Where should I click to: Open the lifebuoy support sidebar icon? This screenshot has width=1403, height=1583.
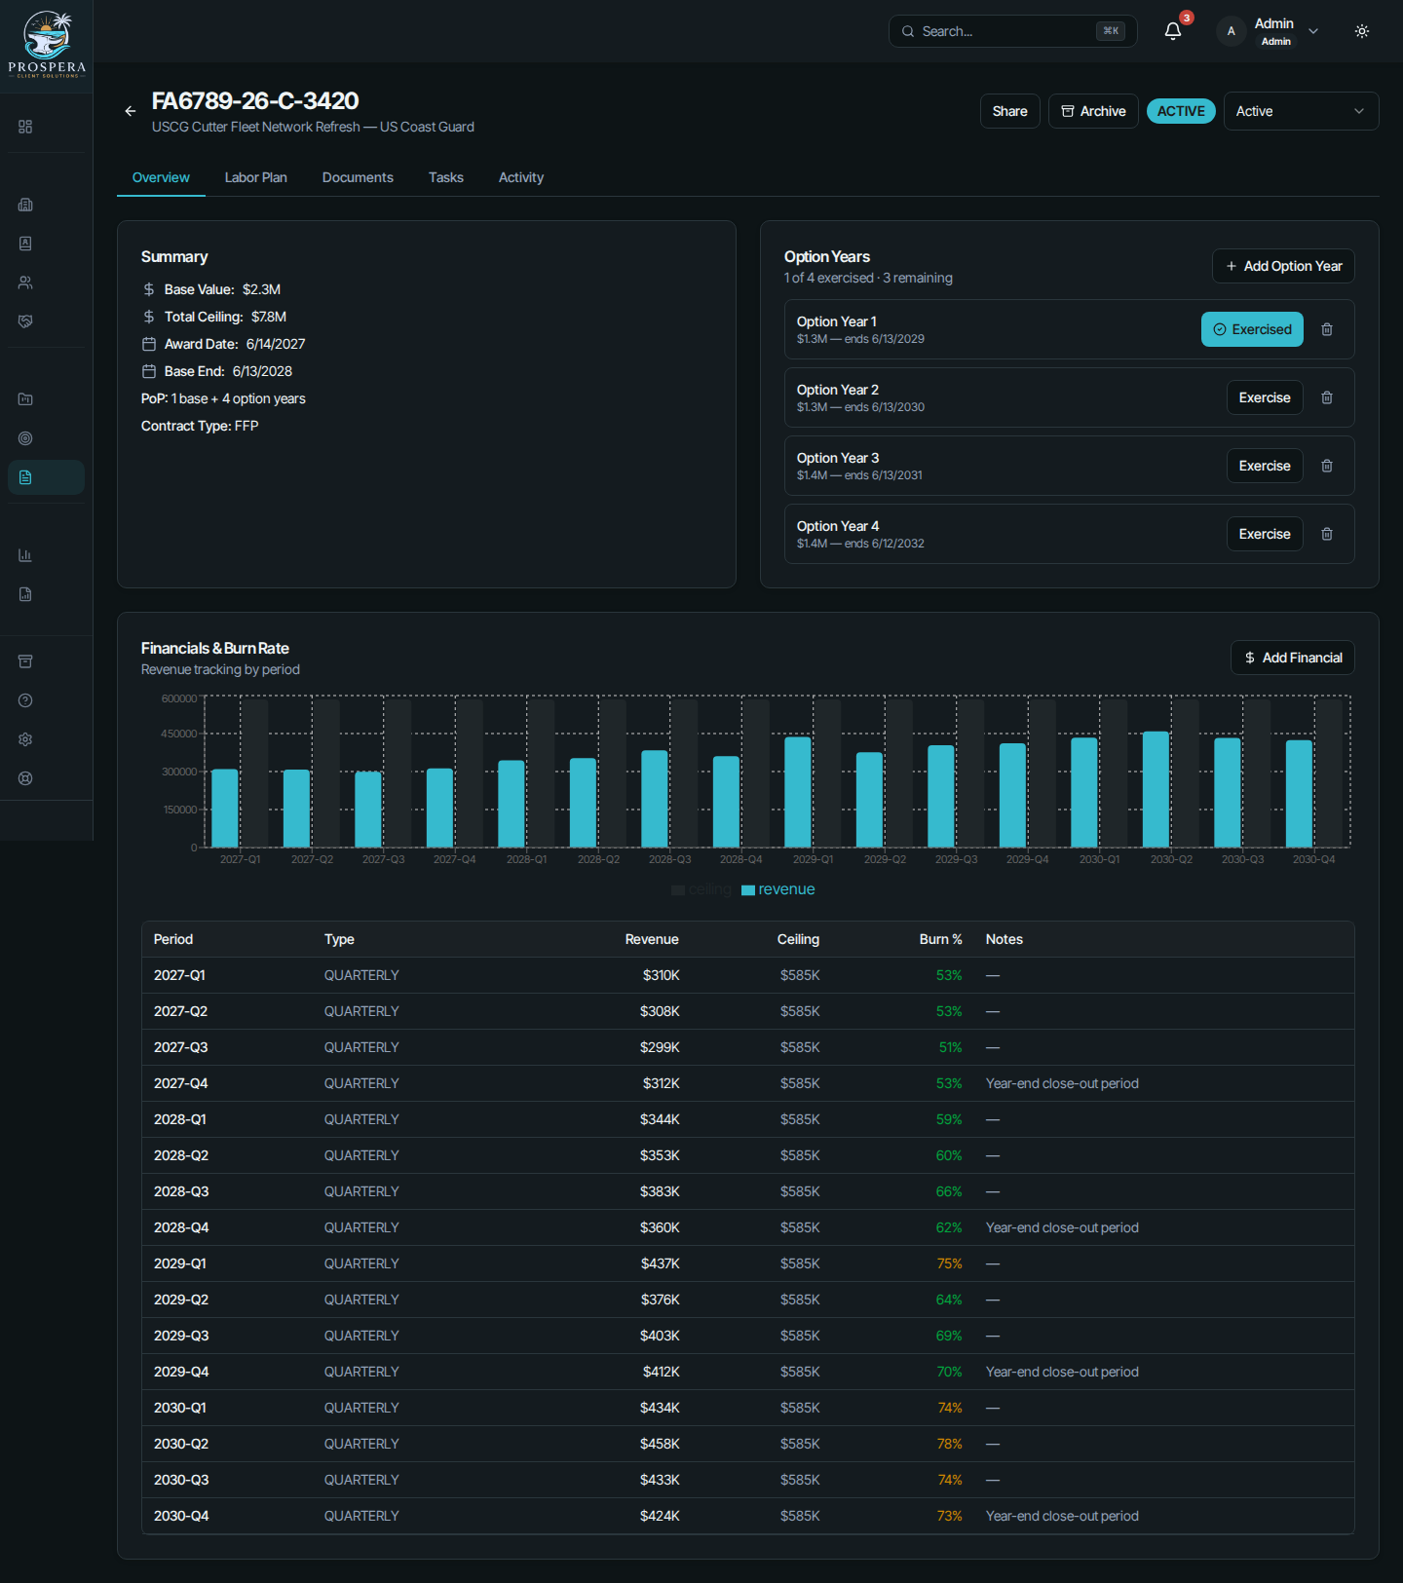25,778
